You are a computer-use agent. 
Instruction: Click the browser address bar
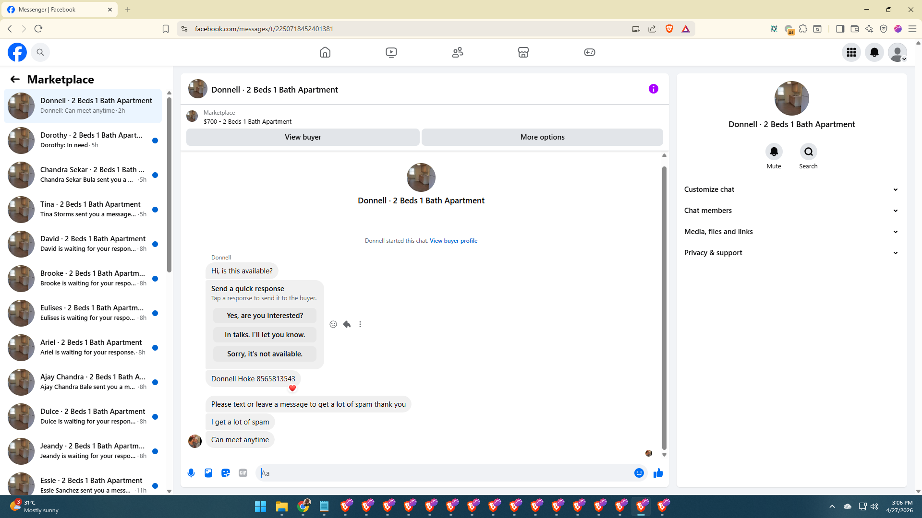pyautogui.click(x=408, y=29)
